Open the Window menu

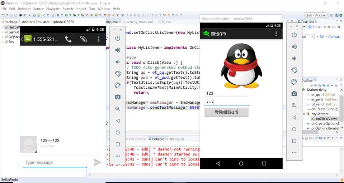point(104,9)
